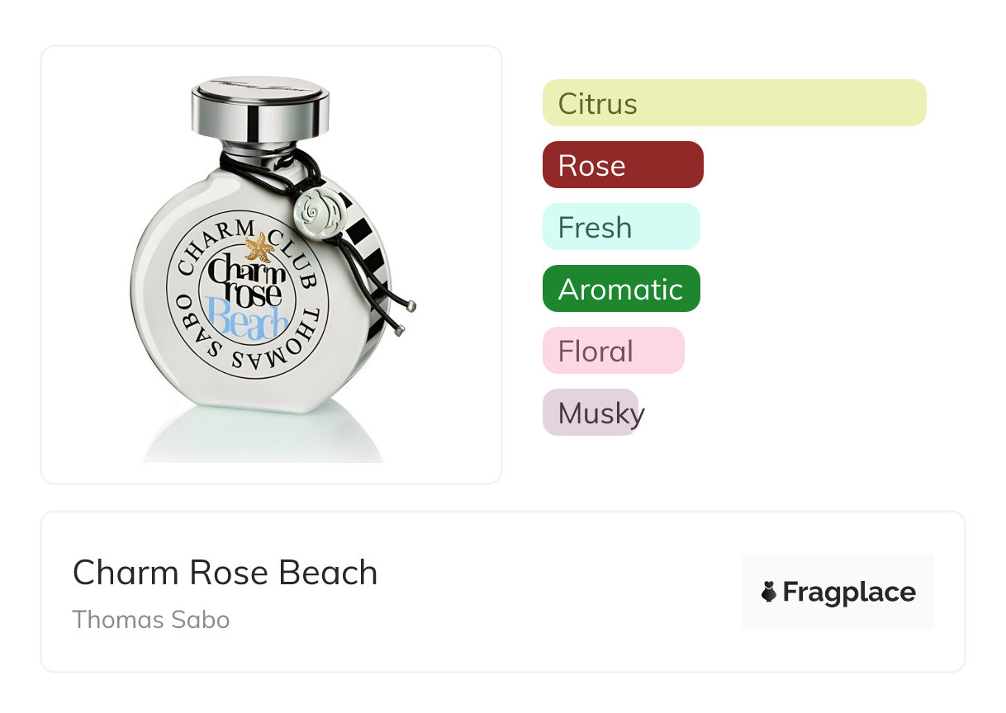Pick the green Aromatic accord bar
Screen dimensions: 1006x713
pyautogui.click(x=620, y=289)
